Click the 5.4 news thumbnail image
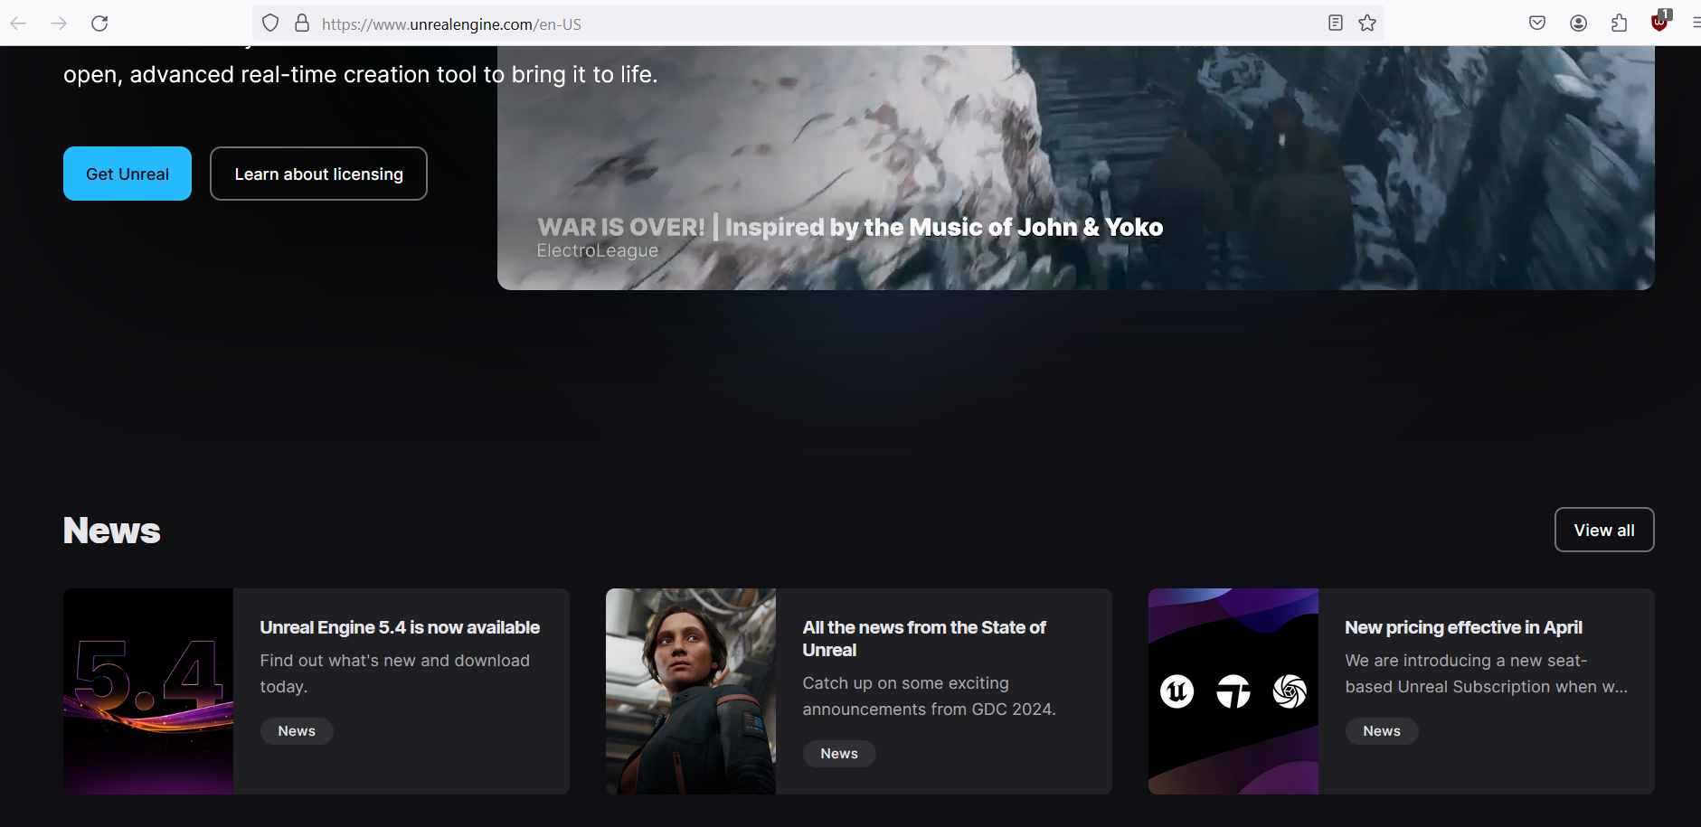The width and height of the screenshot is (1701, 827). pyautogui.click(x=148, y=691)
